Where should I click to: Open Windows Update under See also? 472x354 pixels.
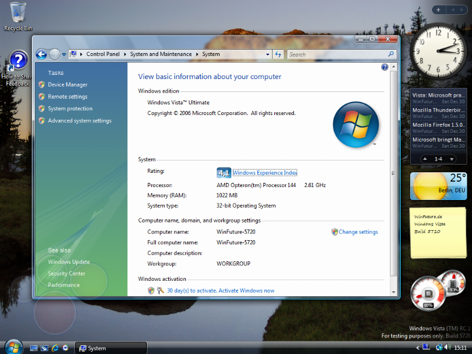tap(69, 262)
